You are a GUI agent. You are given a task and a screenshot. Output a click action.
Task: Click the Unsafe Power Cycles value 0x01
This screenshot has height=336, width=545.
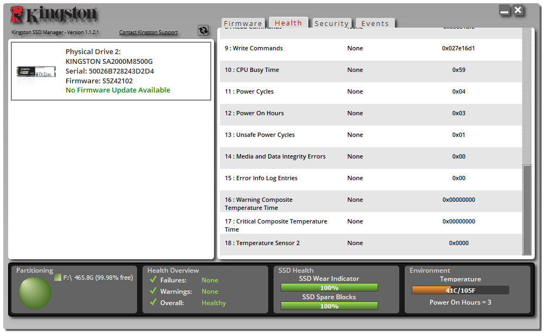click(459, 135)
